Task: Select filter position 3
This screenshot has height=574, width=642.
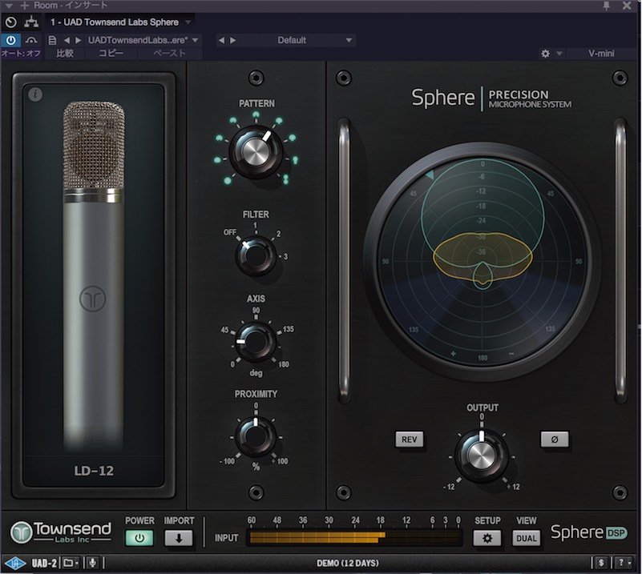Action: 285,256
